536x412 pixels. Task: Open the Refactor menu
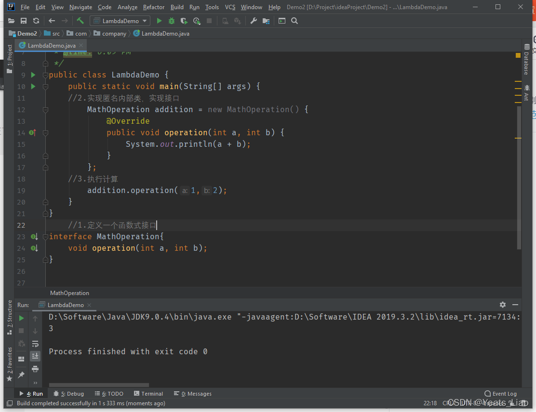click(153, 7)
